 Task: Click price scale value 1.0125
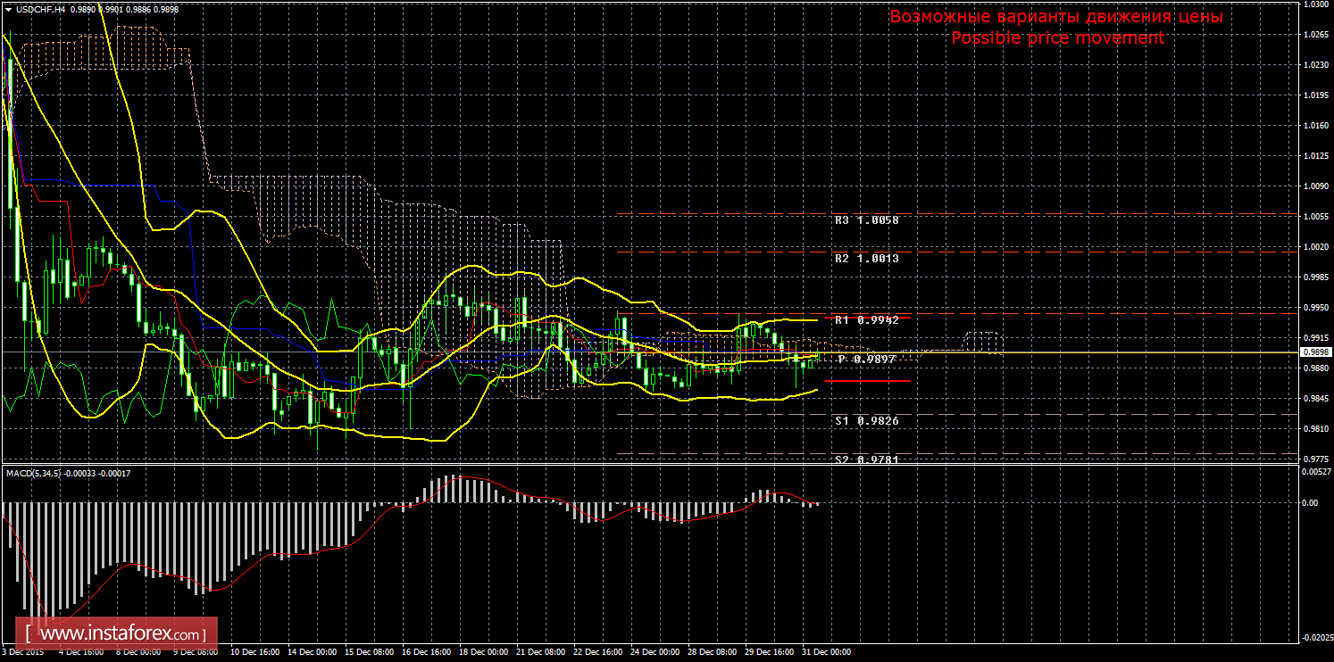[1316, 156]
